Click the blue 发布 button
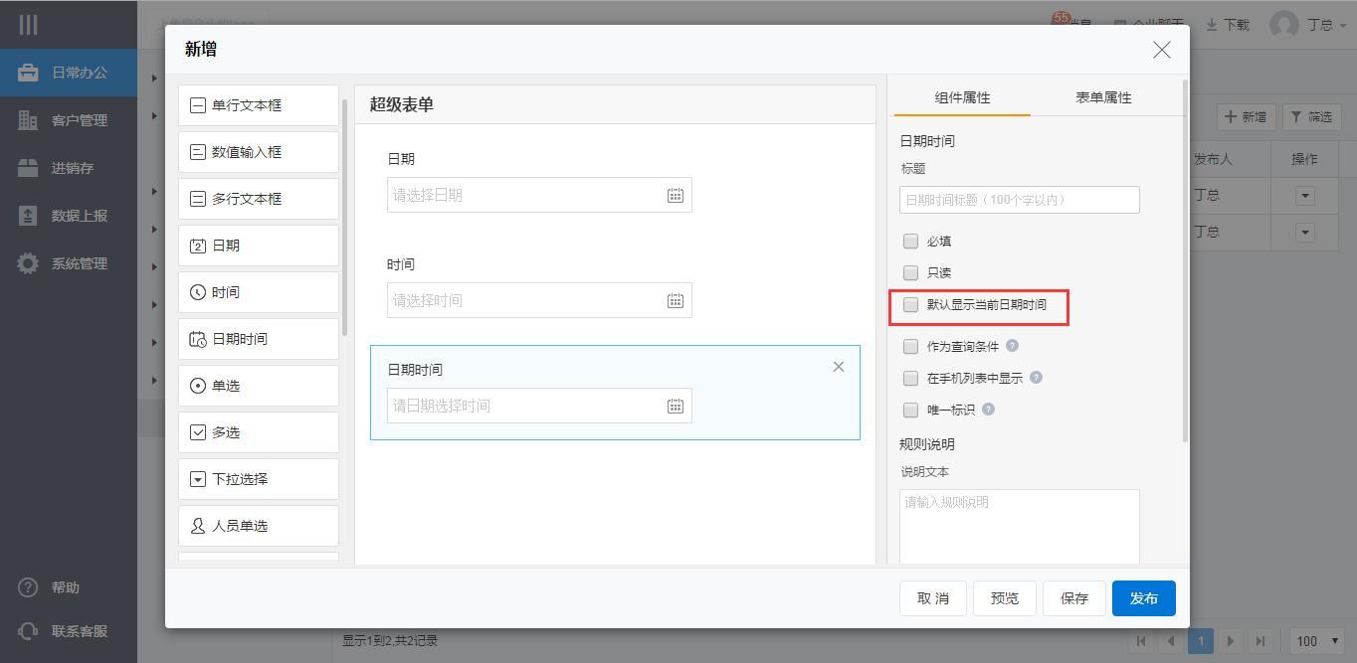 pyautogui.click(x=1143, y=598)
